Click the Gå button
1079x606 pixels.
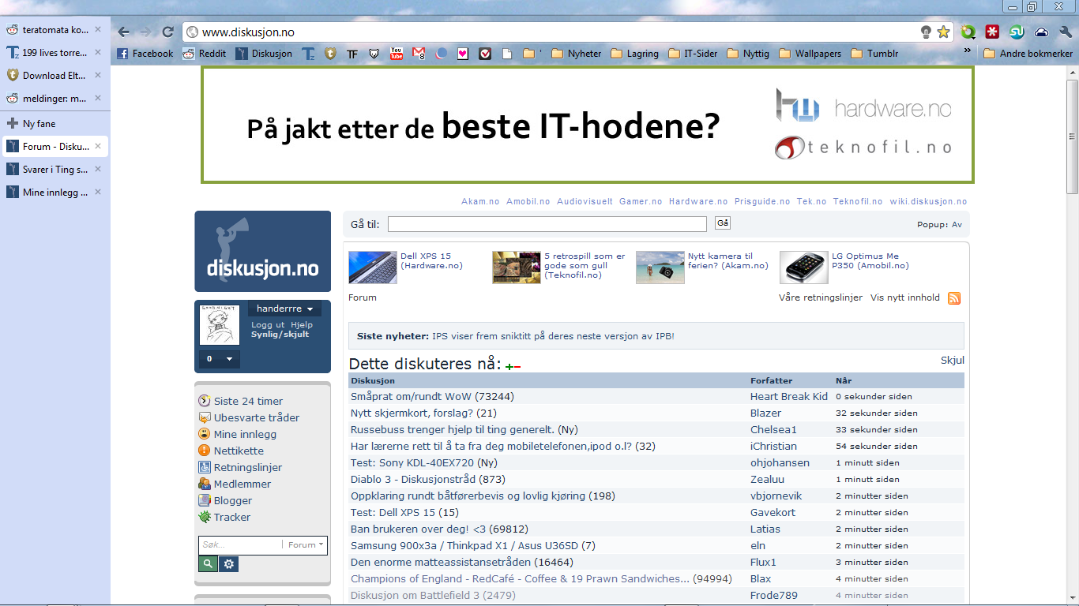coord(723,224)
